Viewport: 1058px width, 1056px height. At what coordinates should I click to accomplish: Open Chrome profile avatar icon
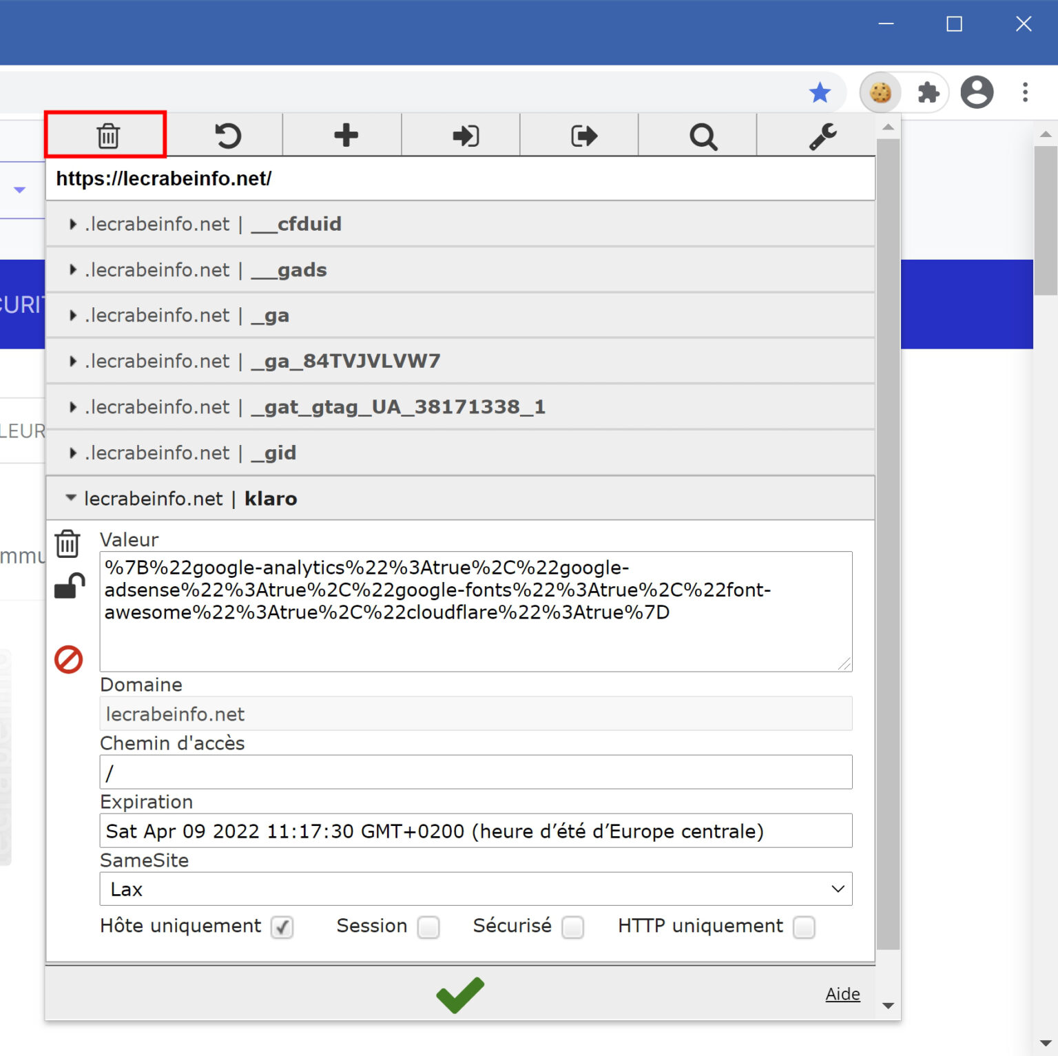977,92
